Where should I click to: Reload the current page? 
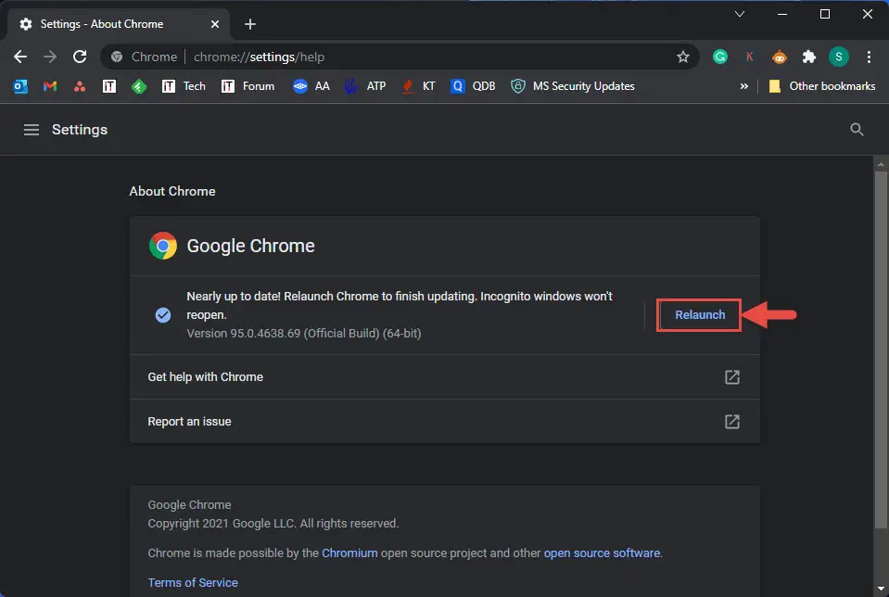[x=80, y=57]
